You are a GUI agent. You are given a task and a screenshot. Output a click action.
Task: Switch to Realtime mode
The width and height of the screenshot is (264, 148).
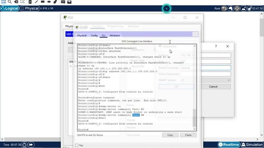coord(229,144)
